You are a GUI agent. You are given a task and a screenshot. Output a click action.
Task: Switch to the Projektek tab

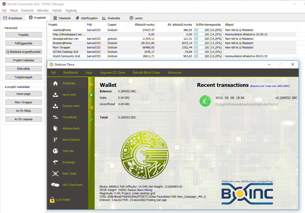click(x=37, y=18)
